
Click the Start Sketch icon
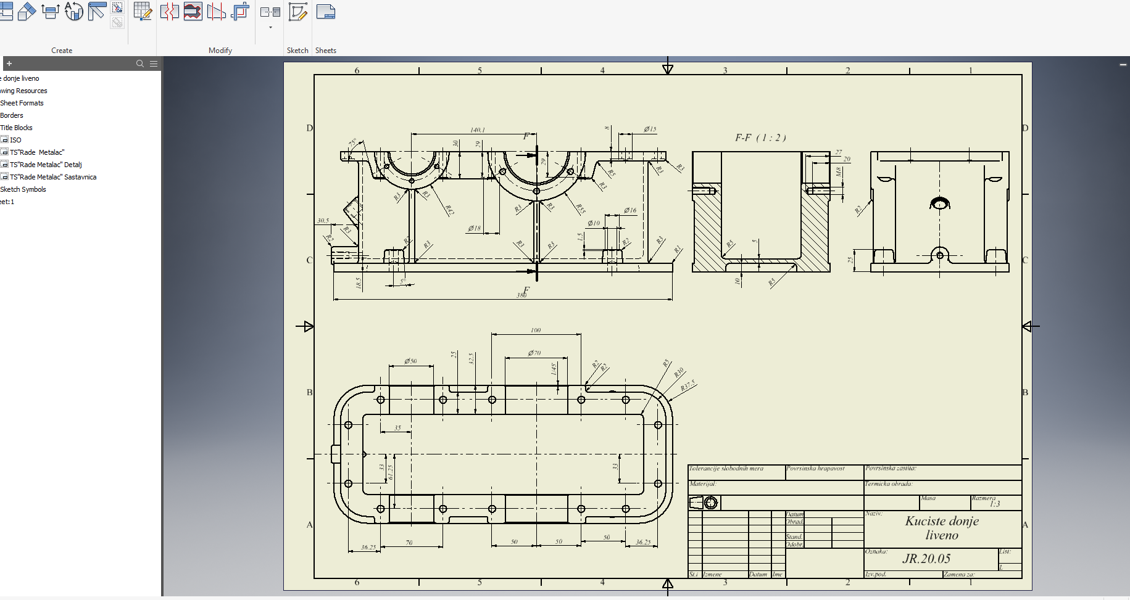tap(298, 11)
